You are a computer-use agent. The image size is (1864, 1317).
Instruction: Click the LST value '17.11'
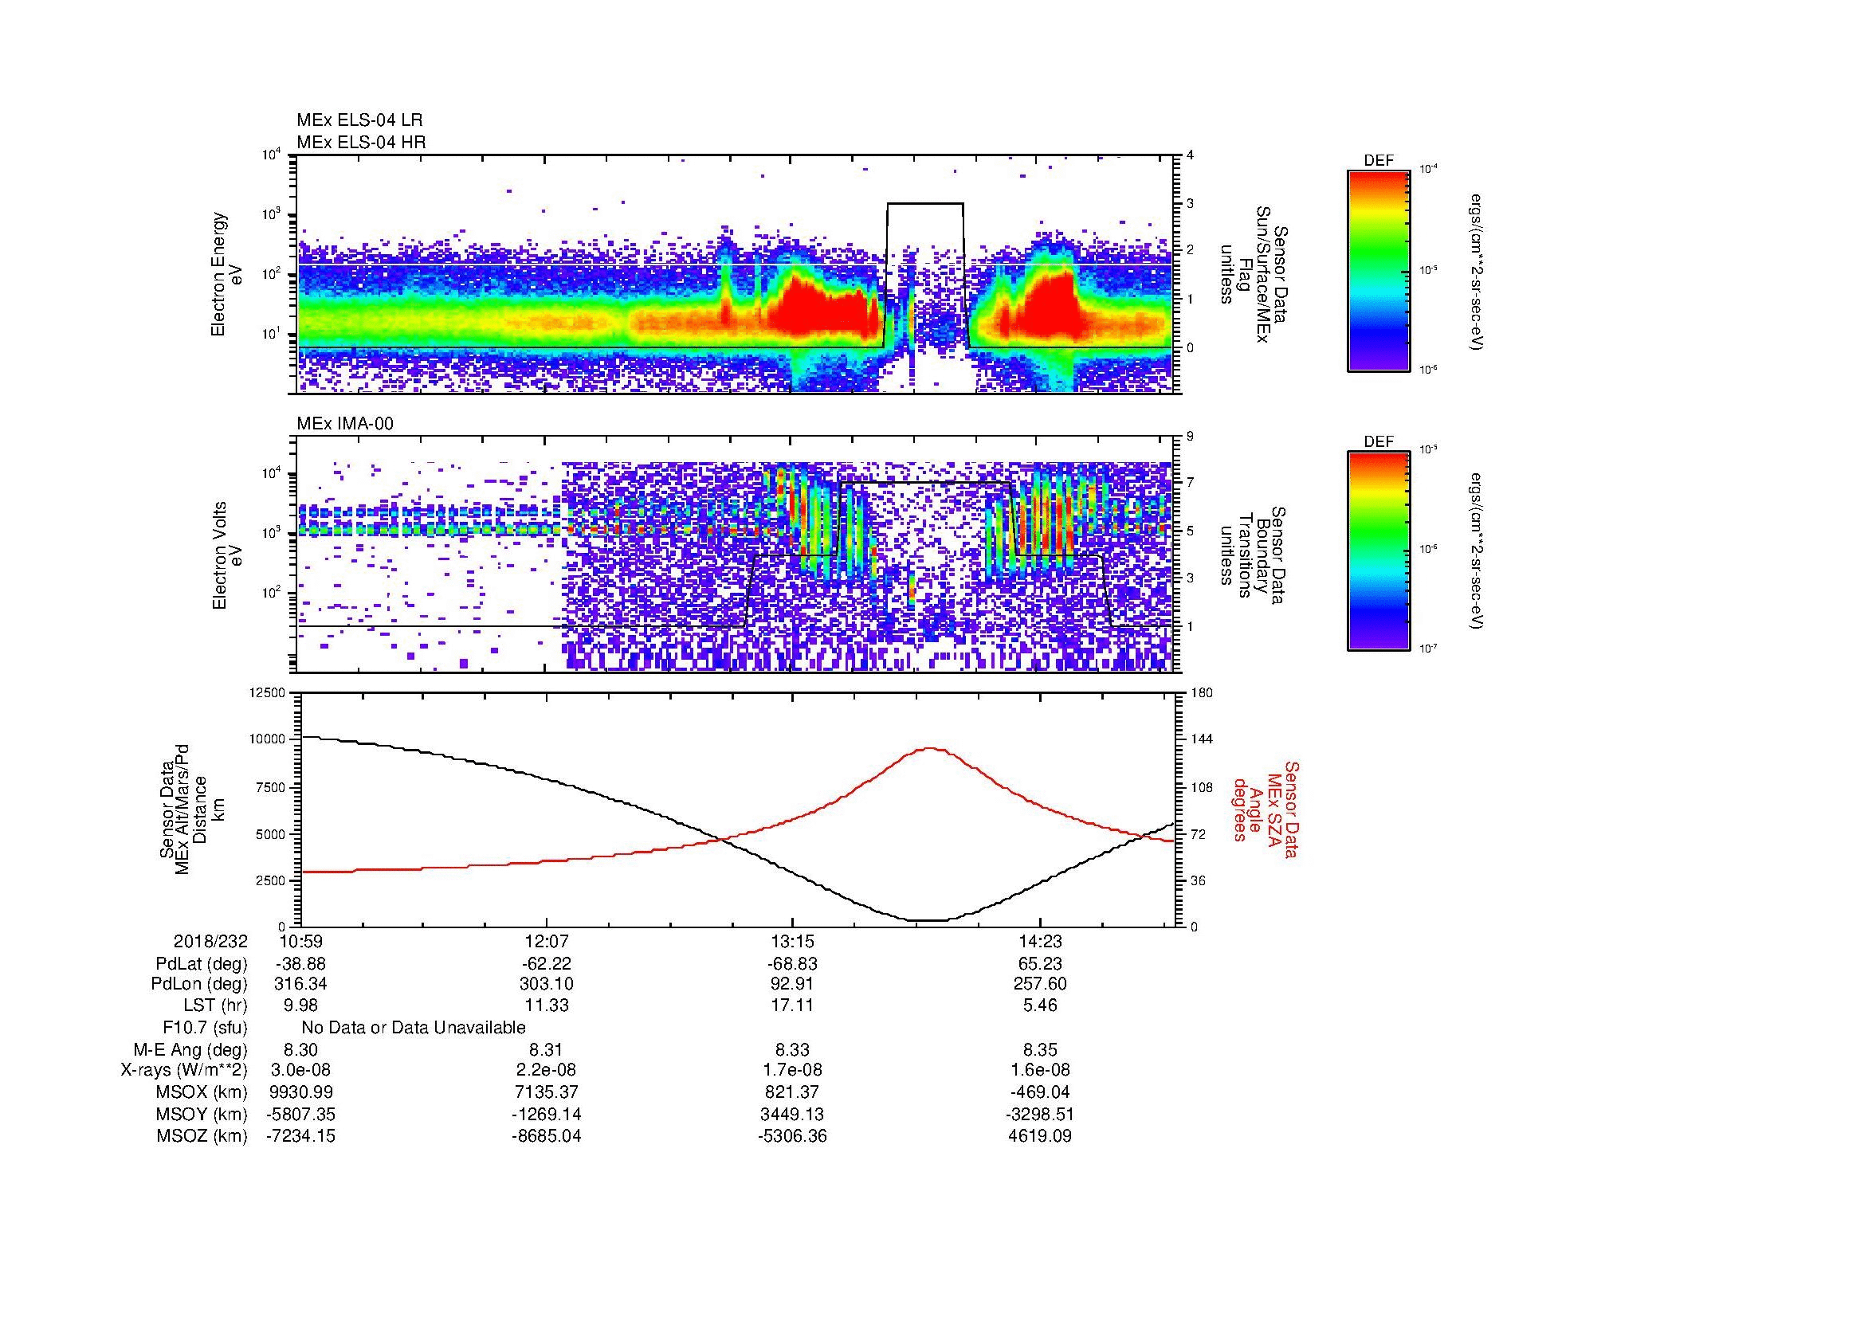(x=792, y=1006)
